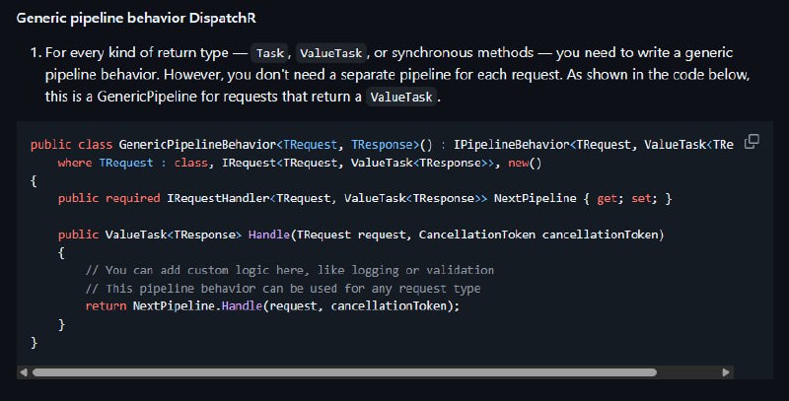Screen dimensions: 789x401
Task: Click the right scroll arrow of the code block
Action: [726, 372]
